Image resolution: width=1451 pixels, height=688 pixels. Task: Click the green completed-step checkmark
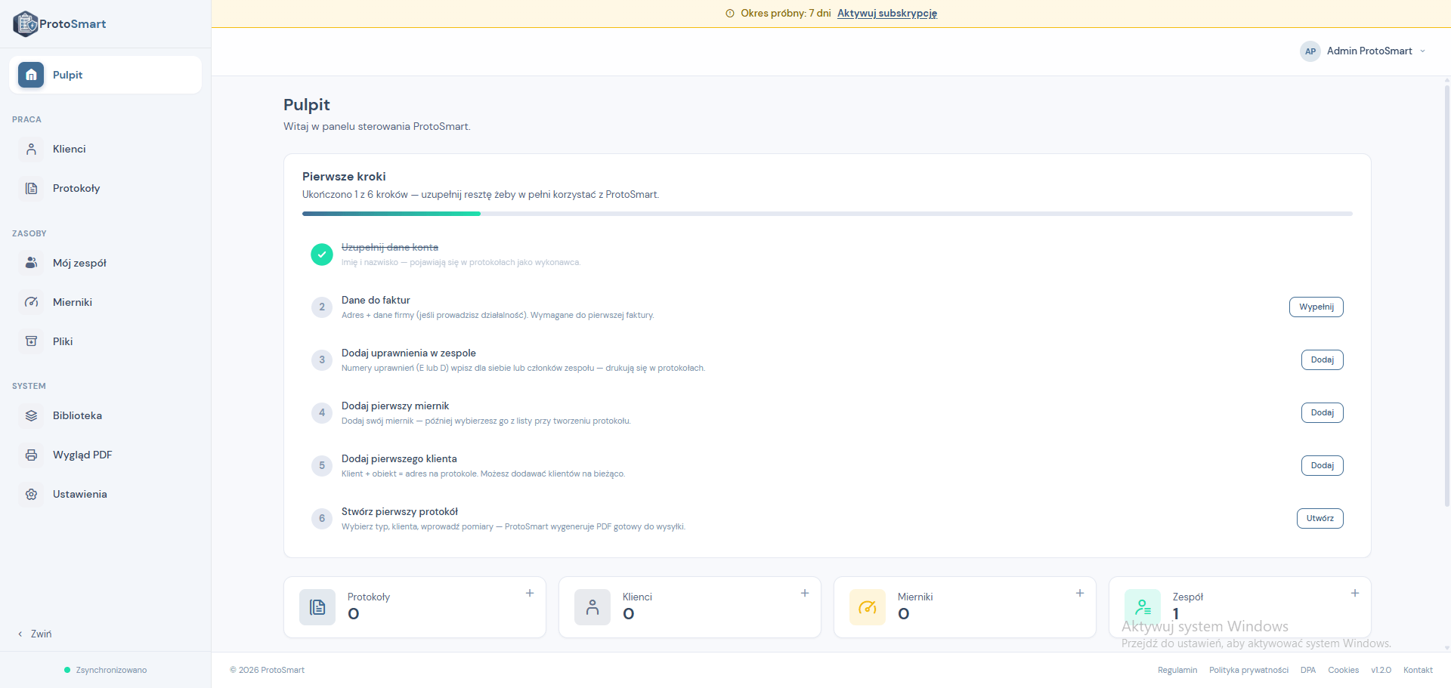322,255
